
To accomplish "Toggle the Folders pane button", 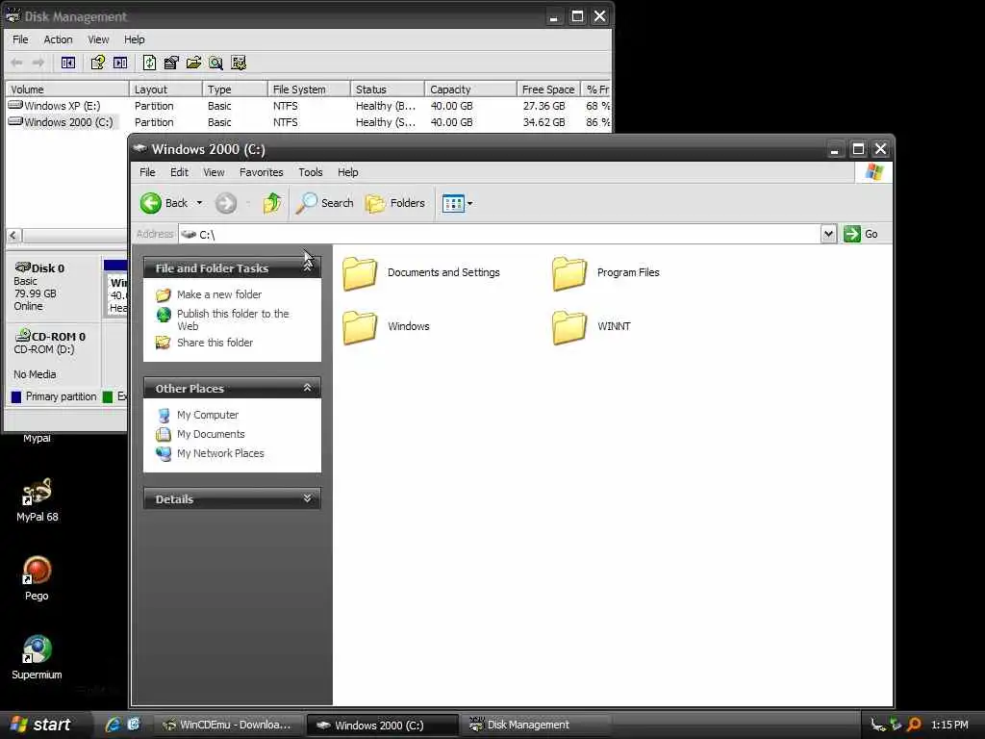I will [395, 203].
